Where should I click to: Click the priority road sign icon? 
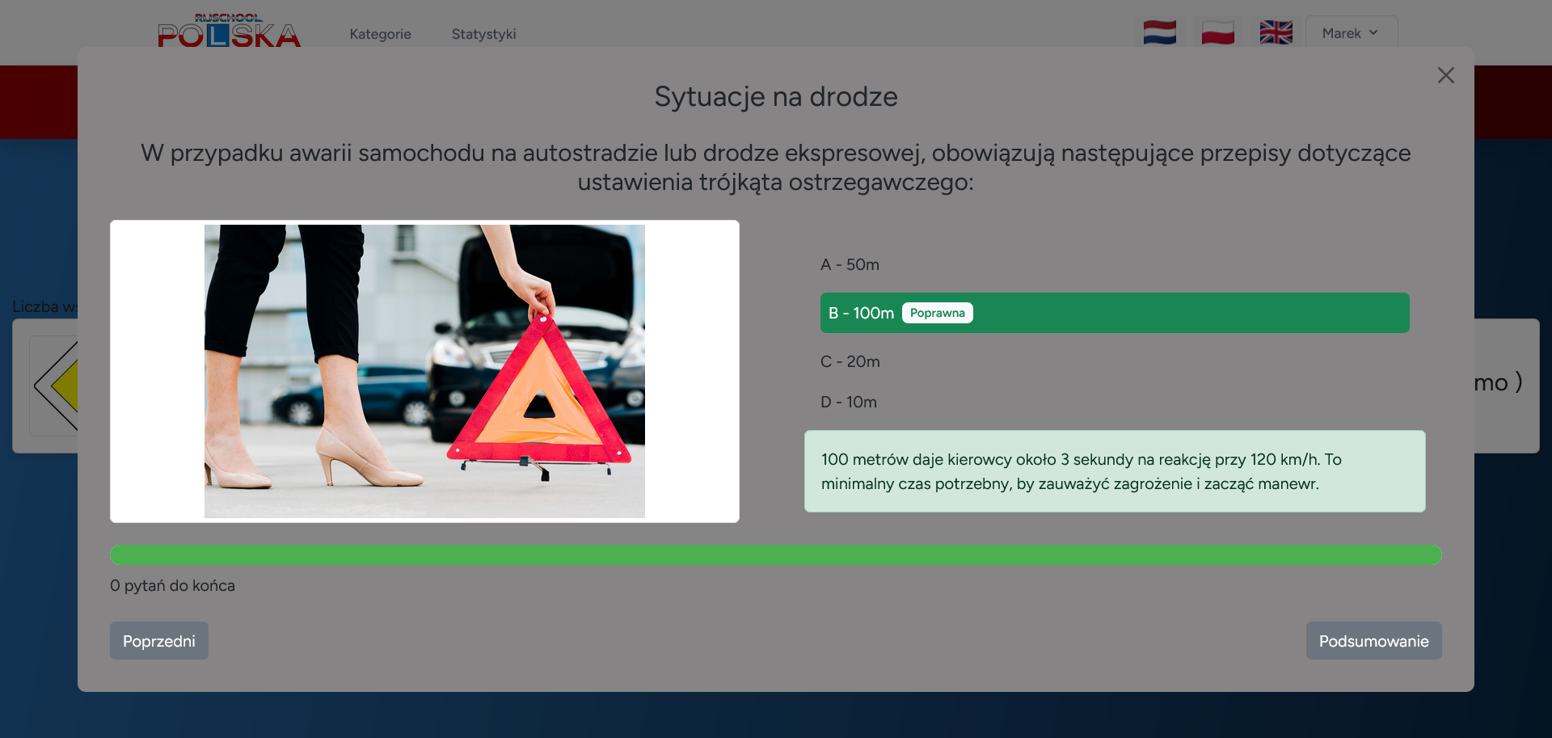point(55,386)
